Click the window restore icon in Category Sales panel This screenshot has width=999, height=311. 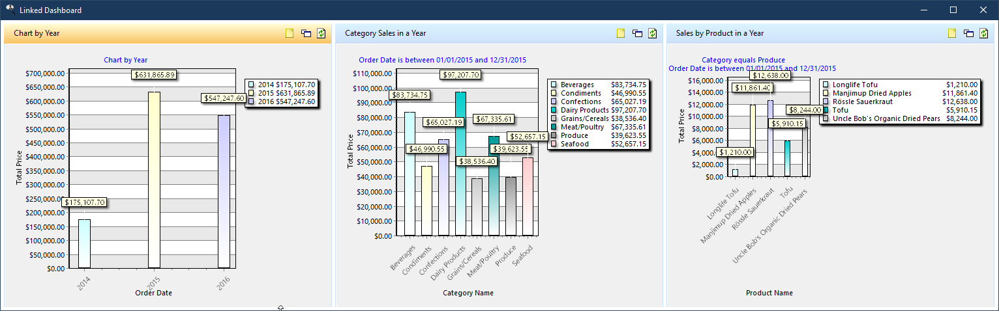coord(637,33)
